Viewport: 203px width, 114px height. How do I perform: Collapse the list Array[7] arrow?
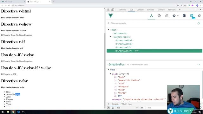point(110,74)
